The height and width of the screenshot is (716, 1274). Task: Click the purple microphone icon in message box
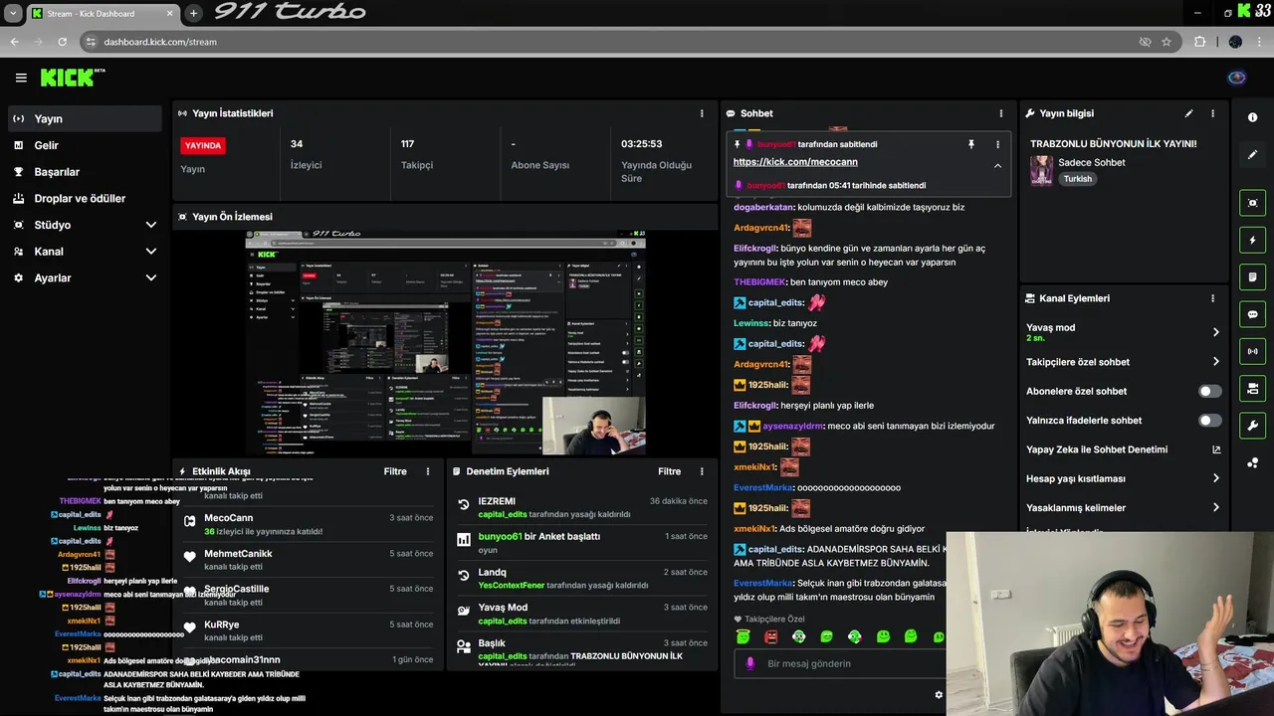[751, 663]
